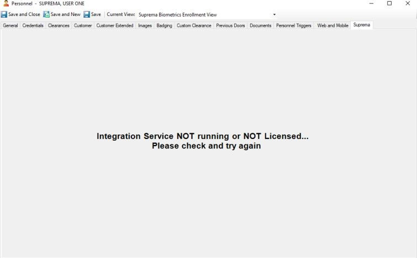Switch to Personnel Triggers tab
417x258 pixels.
[294, 25]
